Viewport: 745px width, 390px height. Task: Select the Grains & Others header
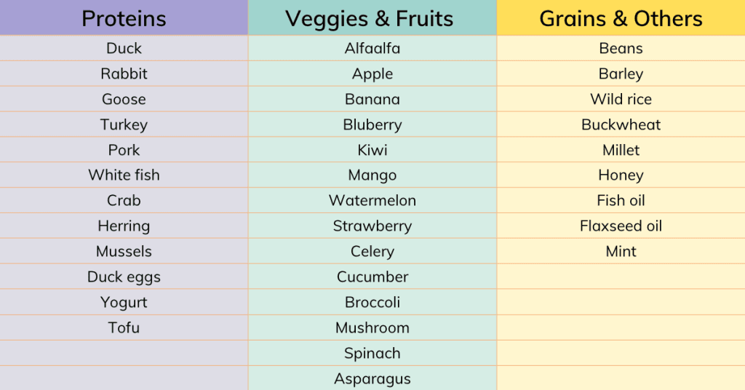click(621, 17)
